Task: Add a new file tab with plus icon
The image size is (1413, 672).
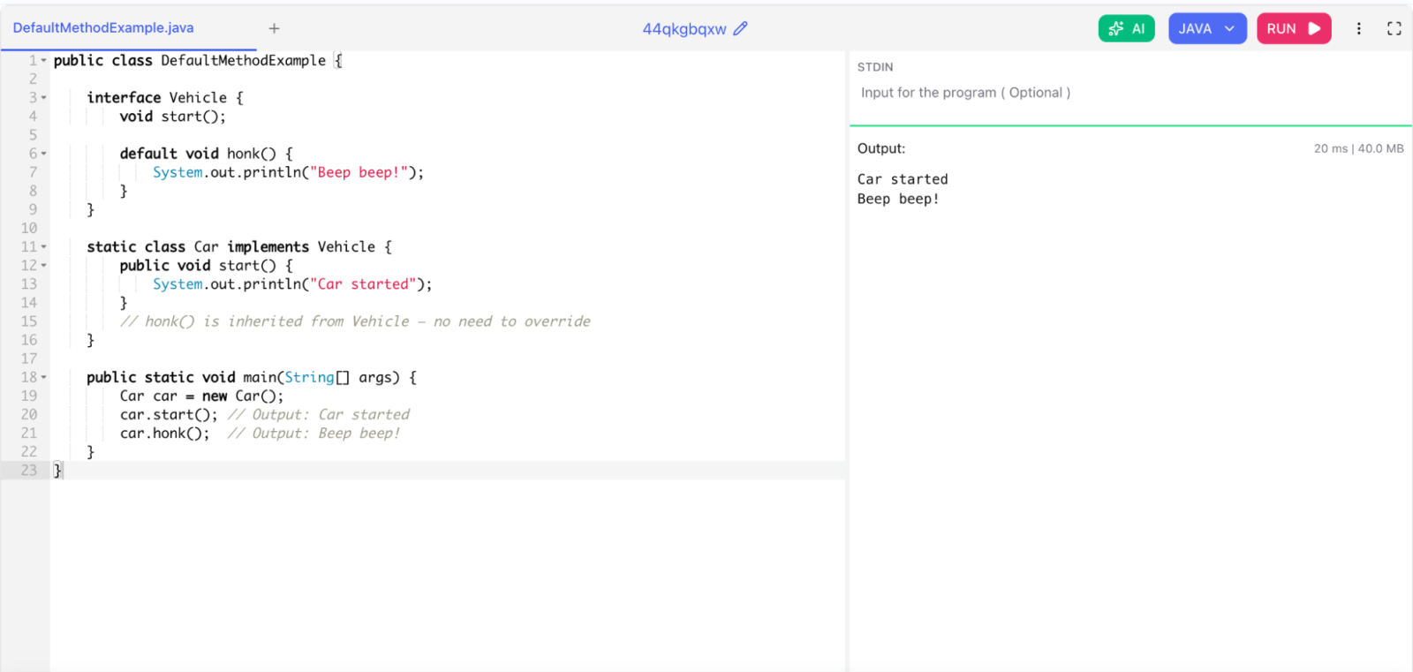Action: pyautogui.click(x=275, y=28)
